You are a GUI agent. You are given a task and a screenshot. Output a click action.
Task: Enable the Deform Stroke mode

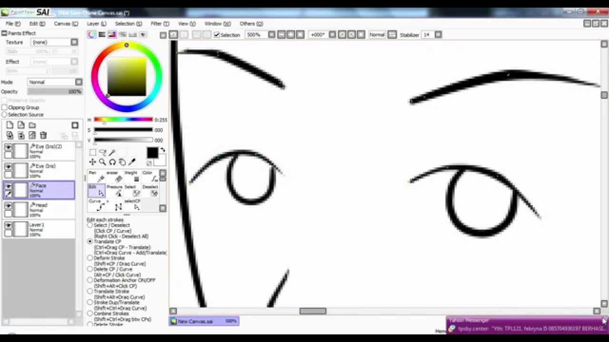(x=90, y=258)
